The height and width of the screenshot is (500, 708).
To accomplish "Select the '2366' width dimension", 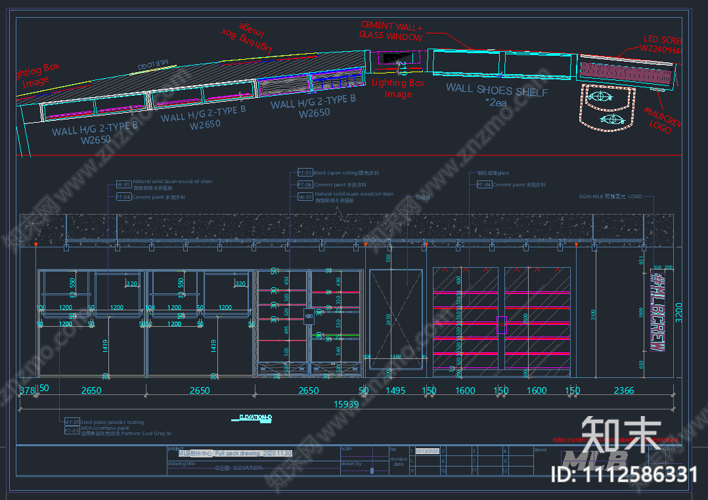I will pyautogui.click(x=623, y=390).
